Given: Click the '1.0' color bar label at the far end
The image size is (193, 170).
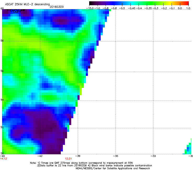Looking at the screenshot, I should [188, 8].
